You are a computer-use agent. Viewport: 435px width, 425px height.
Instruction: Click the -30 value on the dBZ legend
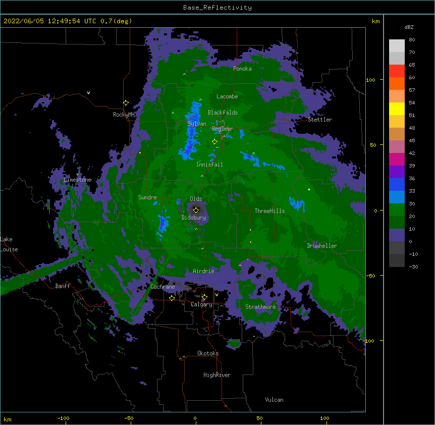413,267
